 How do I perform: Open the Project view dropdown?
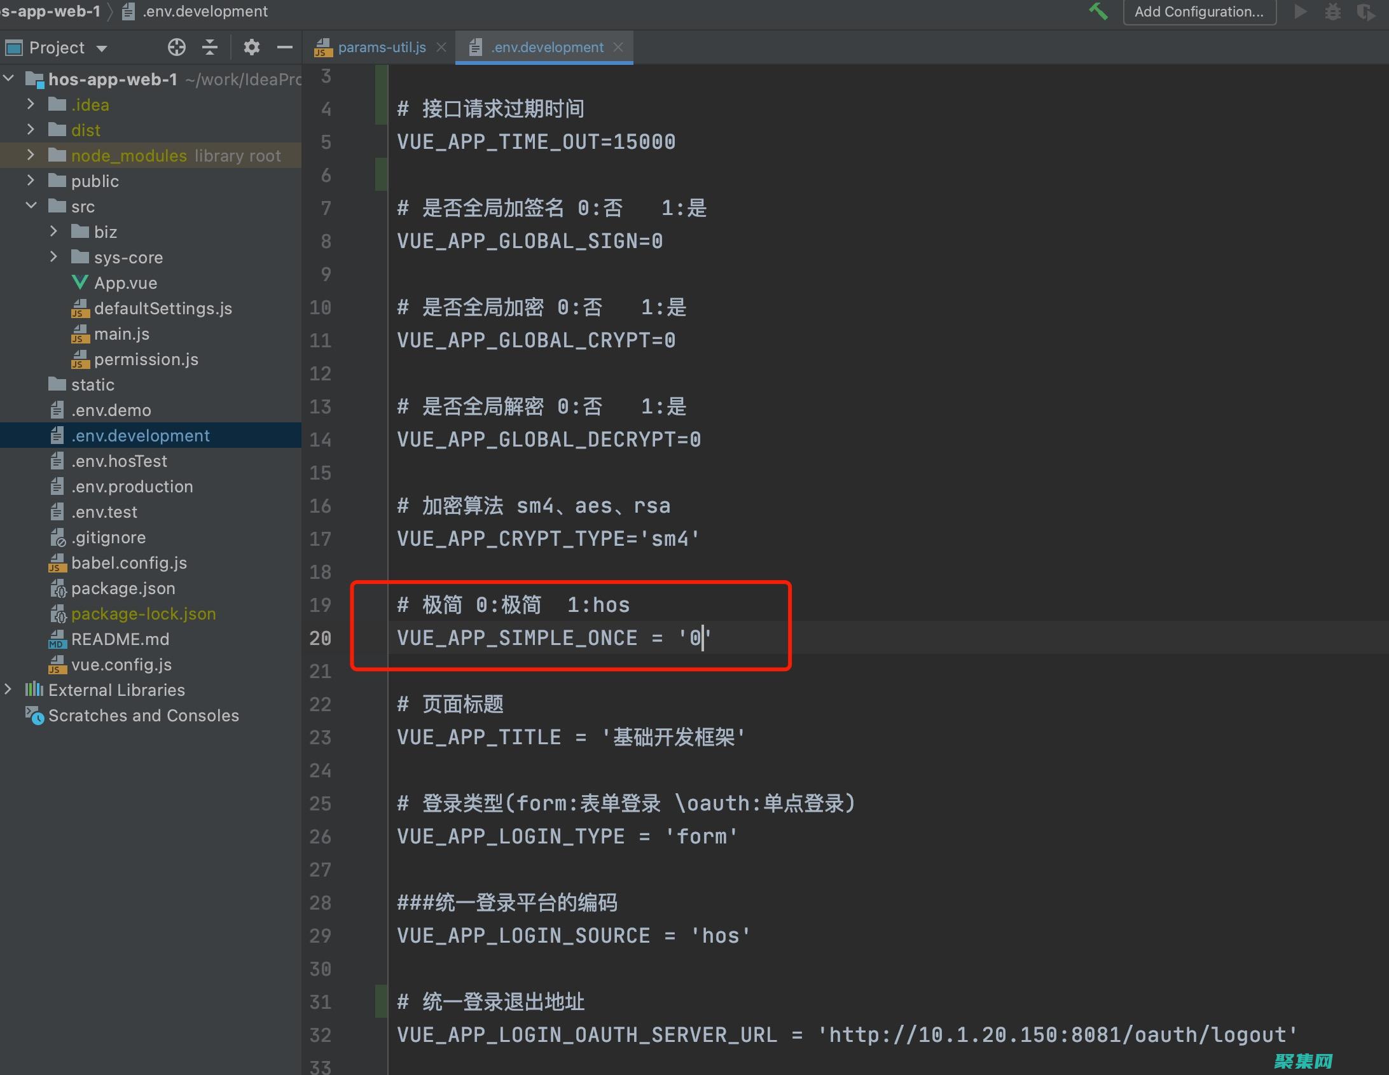[102, 48]
